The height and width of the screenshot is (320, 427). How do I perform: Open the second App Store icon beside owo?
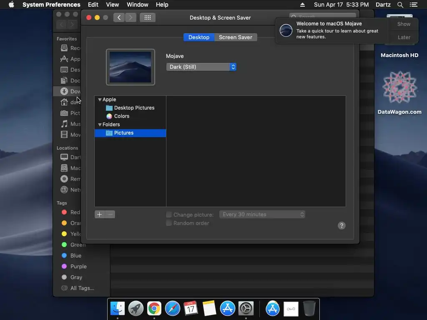click(273, 309)
